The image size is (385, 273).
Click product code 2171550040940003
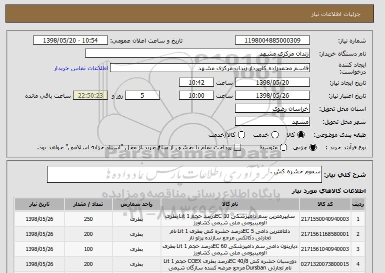[x=325, y=219]
